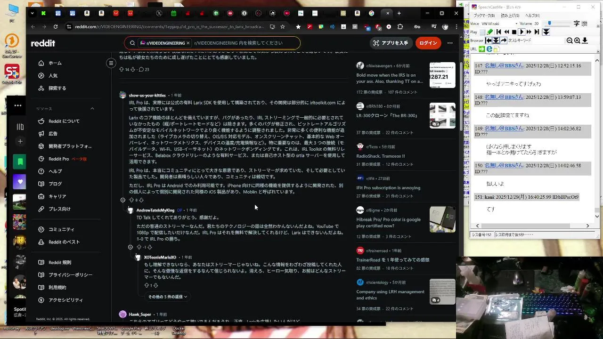The image size is (603, 339).
Task: Open browser tab search dropdown arrow
Action: click(32, 13)
